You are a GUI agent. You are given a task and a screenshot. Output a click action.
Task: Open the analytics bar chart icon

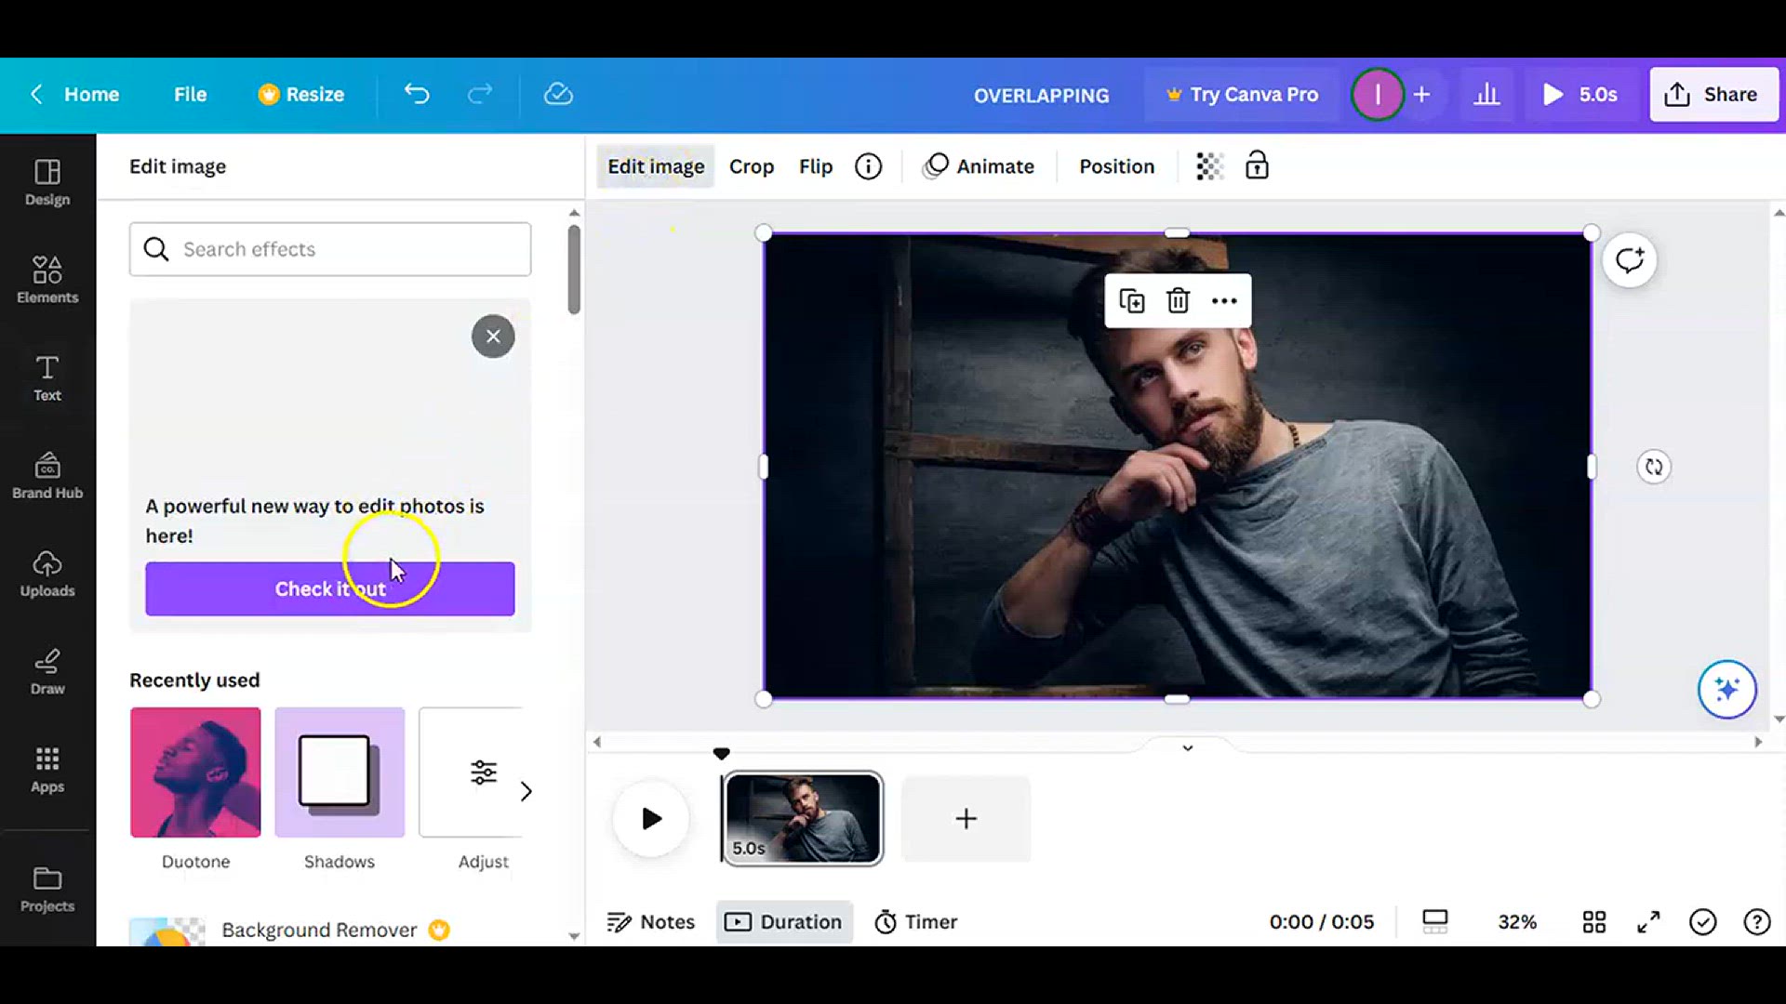click(x=1486, y=94)
